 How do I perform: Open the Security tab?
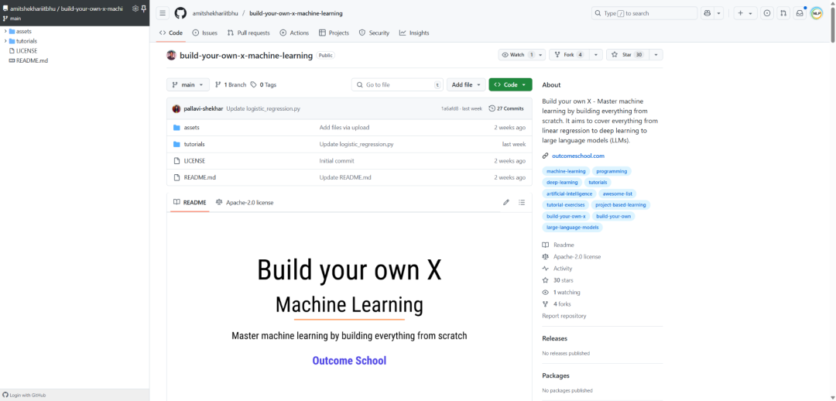pyautogui.click(x=375, y=33)
